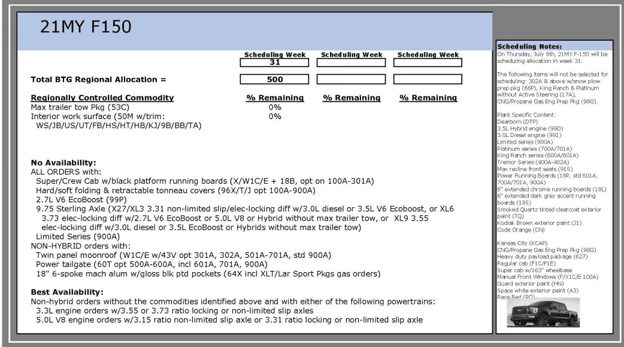Click the Max trailer tow Pkg (53C) row
Image resolution: width=624 pixels, height=347 pixels.
[x=80, y=107]
